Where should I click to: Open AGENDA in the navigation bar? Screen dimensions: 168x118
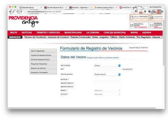(147, 33)
